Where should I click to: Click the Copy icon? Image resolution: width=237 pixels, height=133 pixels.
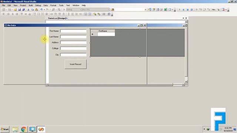32,10
